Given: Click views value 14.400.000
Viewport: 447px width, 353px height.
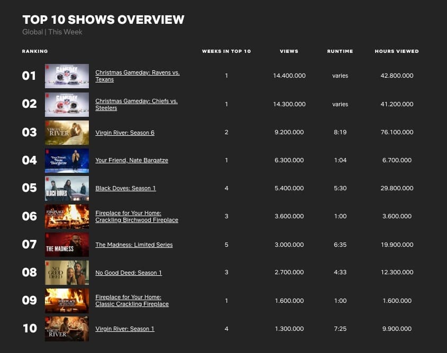Looking at the screenshot, I should click(x=289, y=76).
